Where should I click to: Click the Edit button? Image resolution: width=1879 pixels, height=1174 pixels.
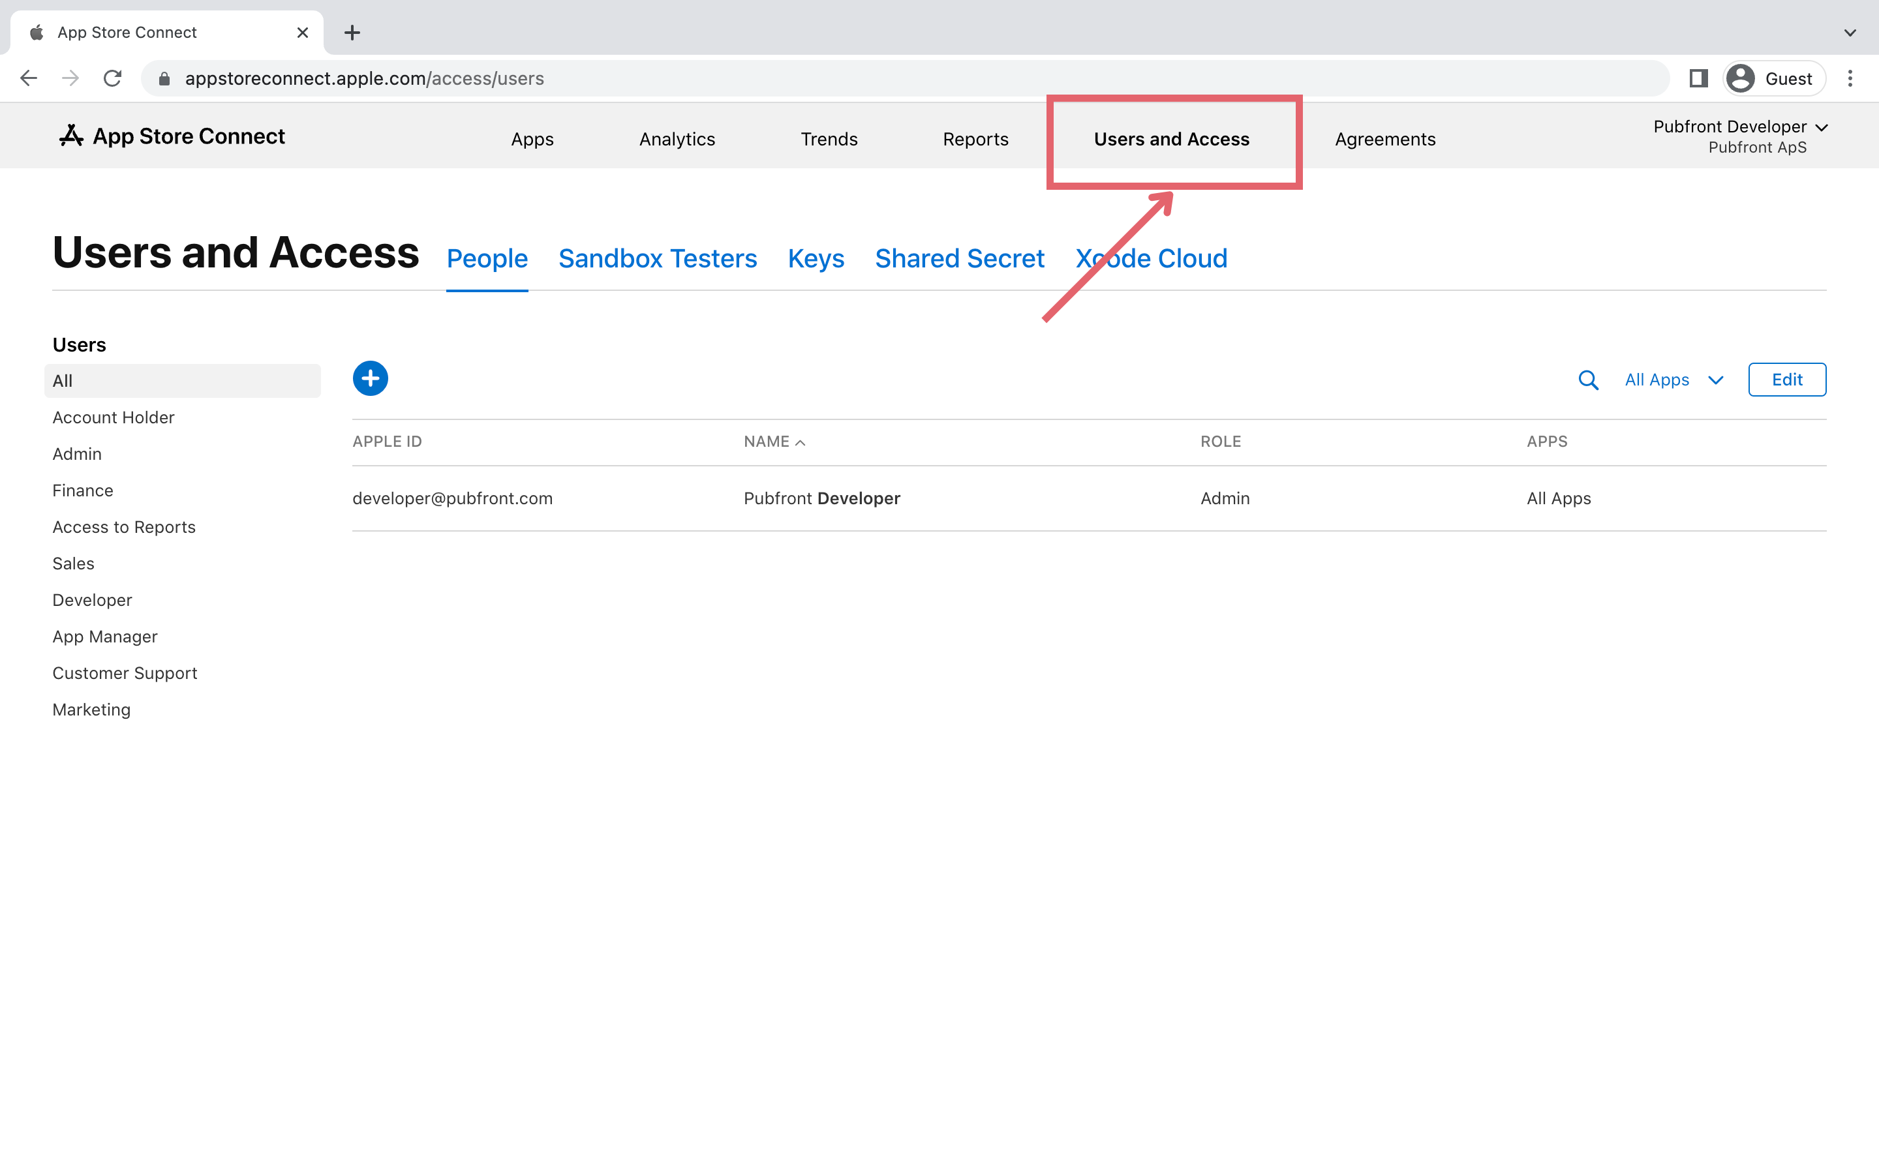point(1786,380)
